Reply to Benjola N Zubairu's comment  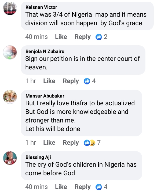(71, 81)
